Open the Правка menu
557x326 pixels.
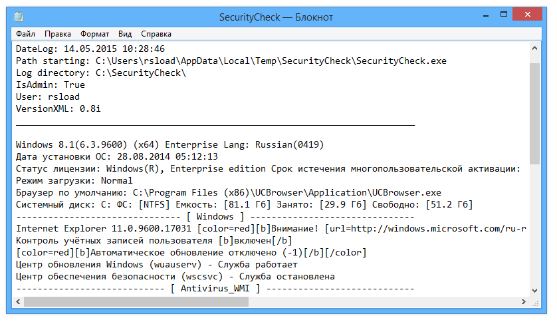58,33
